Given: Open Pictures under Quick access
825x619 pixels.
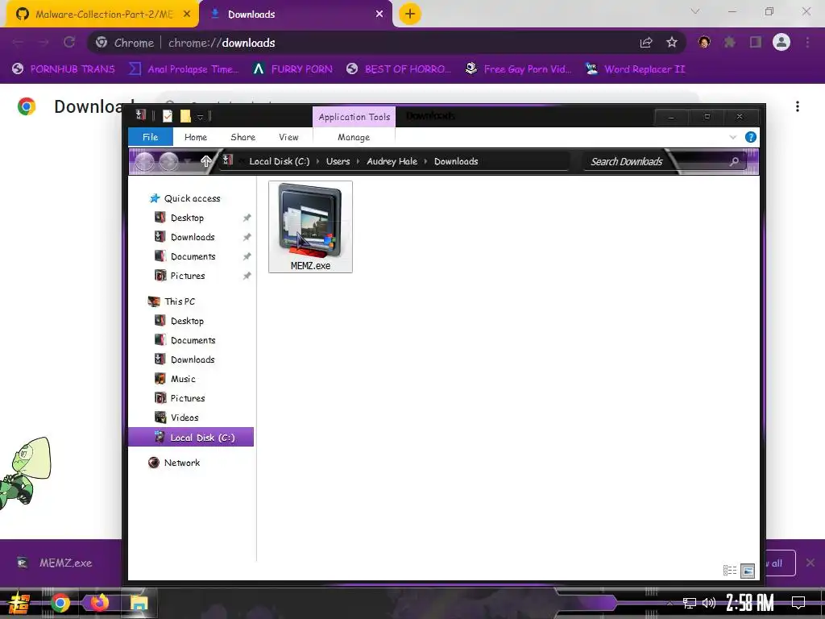Looking at the screenshot, I should pyautogui.click(x=187, y=276).
